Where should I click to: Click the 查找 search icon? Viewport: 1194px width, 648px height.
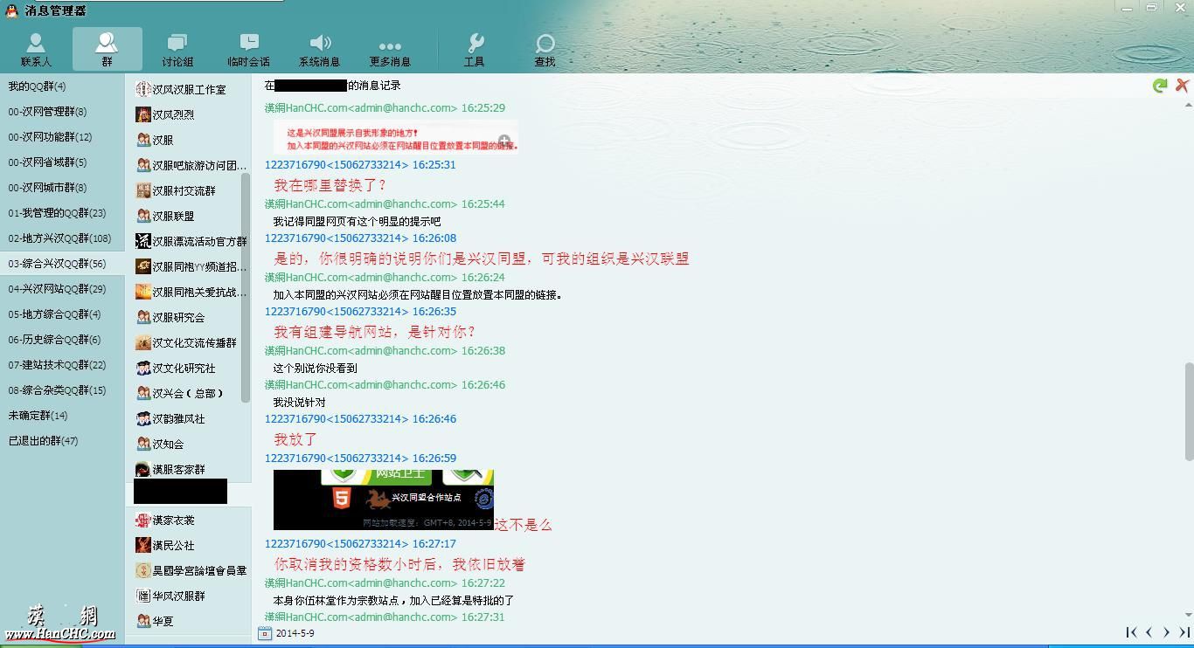[545, 50]
